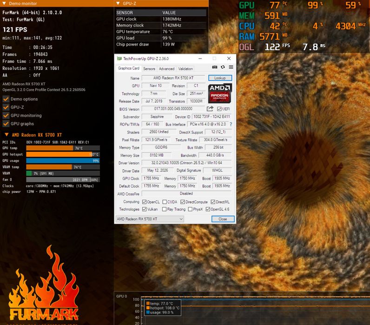
Task: Click the GPU hotspot bar
Action: [x=63, y=154]
